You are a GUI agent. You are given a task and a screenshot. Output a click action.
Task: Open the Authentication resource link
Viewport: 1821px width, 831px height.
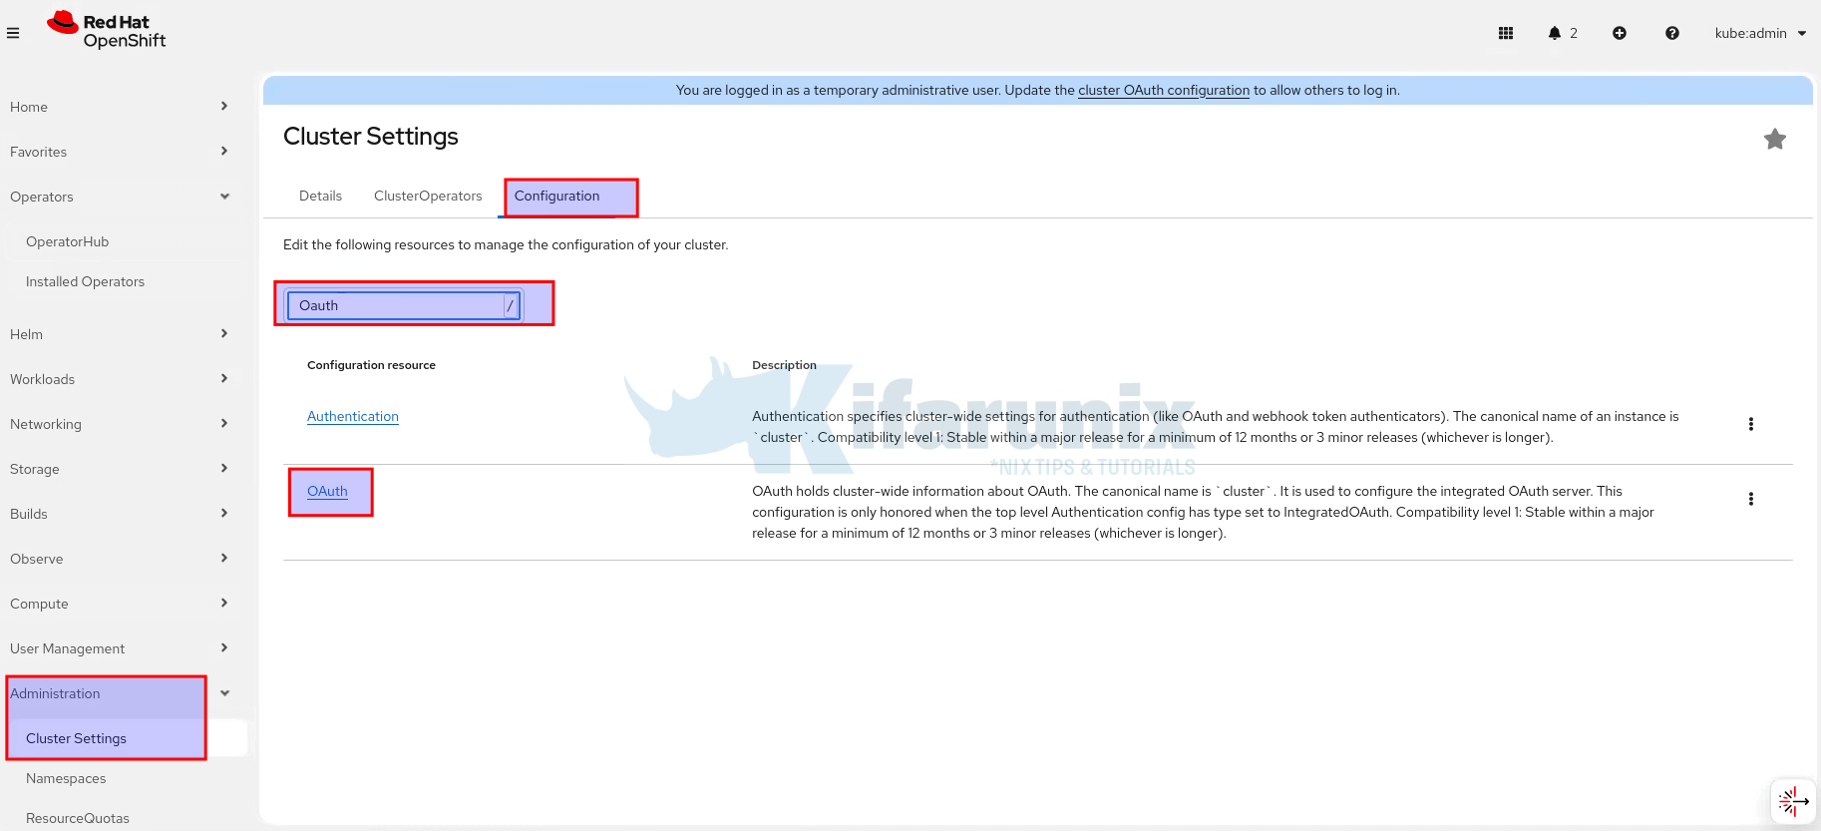[x=353, y=416]
